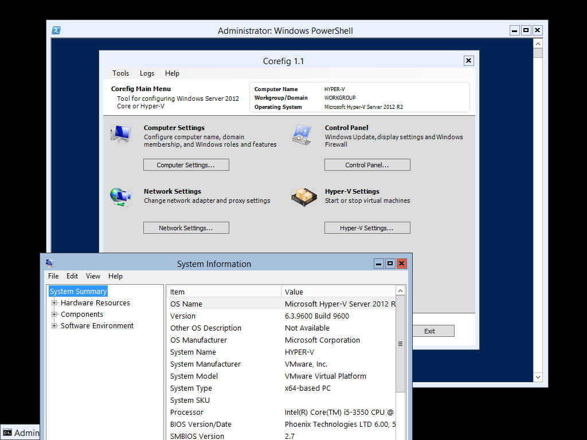Select the BIOS Version/Date row
The image size is (587, 440).
(281, 424)
